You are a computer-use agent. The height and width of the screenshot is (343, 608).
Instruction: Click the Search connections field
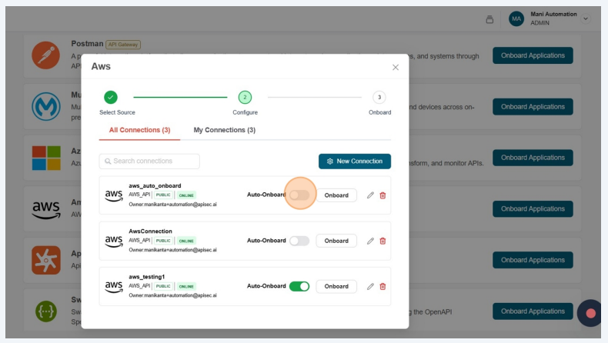149,162
